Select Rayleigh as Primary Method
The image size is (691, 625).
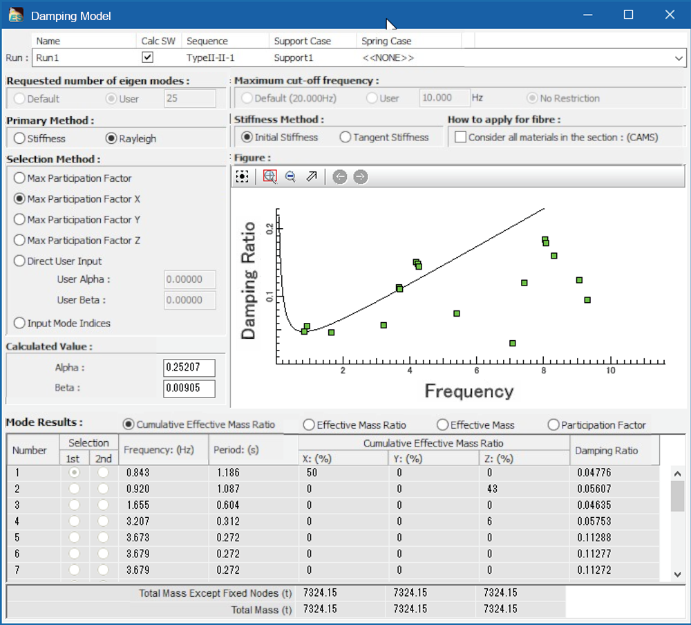pyautogui.click(x=111, y=138)
